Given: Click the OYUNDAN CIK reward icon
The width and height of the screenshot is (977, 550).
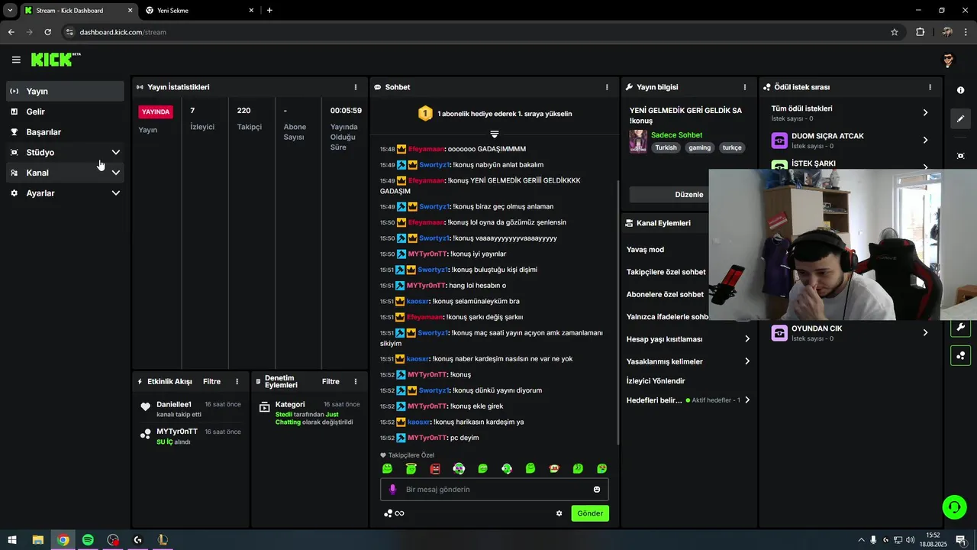Looking at the screenshot, I should click(779, 333).
